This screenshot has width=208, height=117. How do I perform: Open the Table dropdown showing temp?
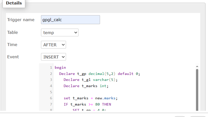click(59, 33)
